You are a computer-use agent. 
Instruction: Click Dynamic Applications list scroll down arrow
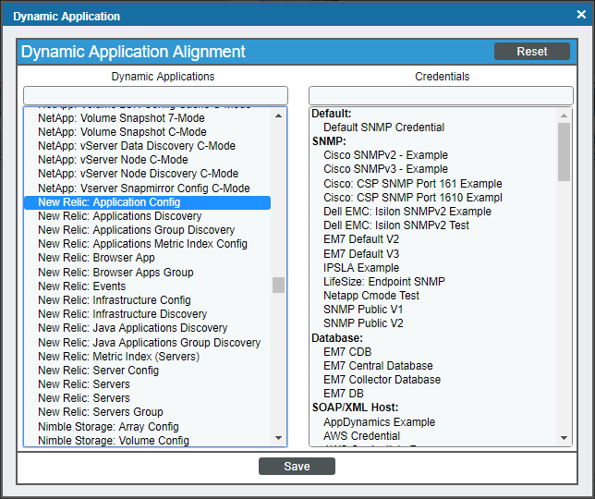pos(278,438)
